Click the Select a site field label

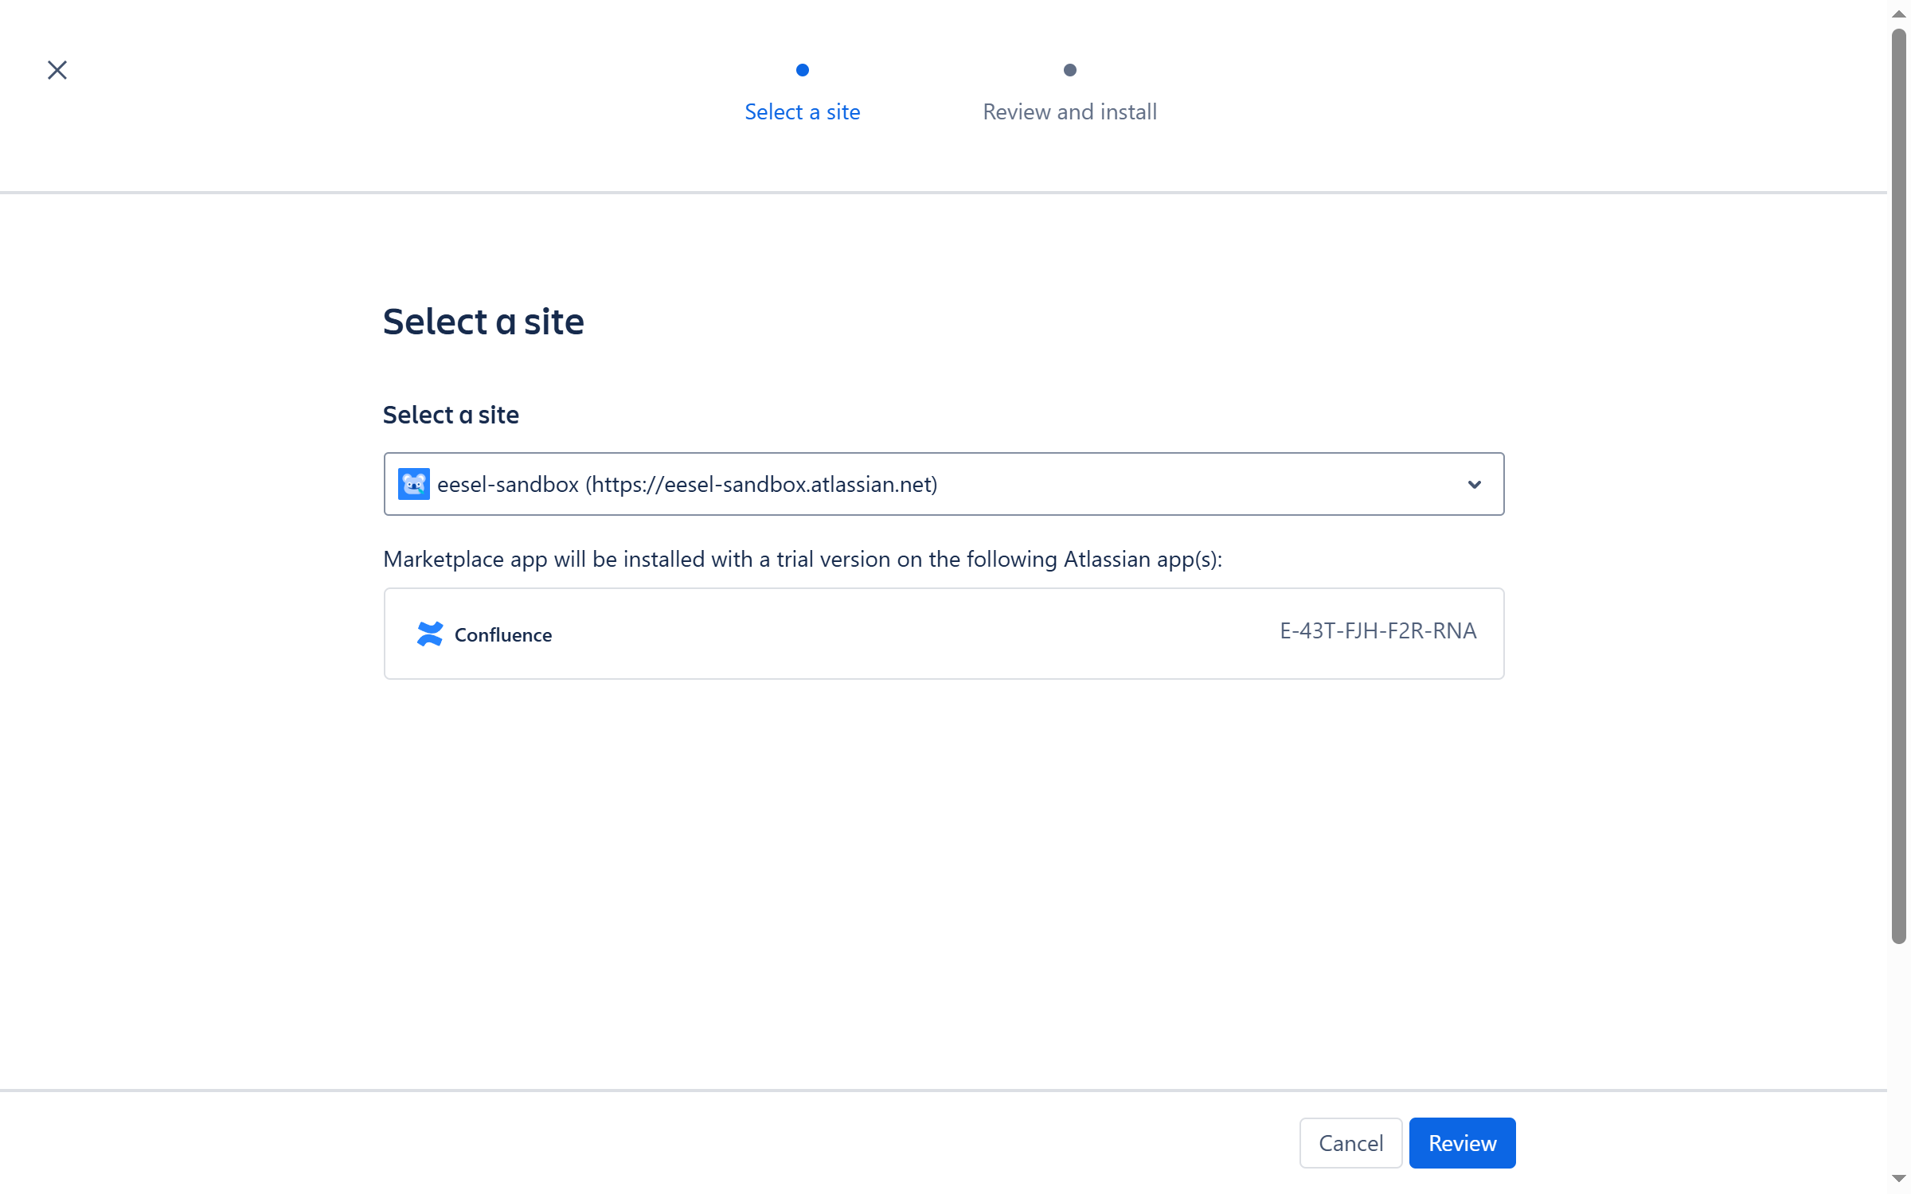451,415
